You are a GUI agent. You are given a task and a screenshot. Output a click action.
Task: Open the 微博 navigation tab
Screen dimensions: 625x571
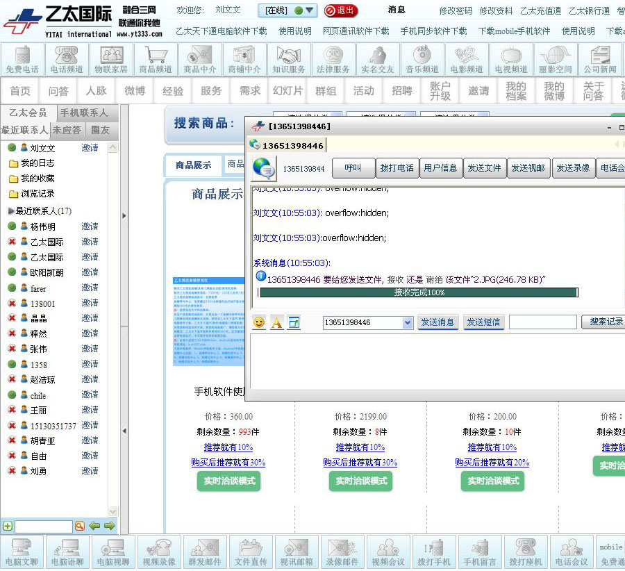tap(135, 91)
